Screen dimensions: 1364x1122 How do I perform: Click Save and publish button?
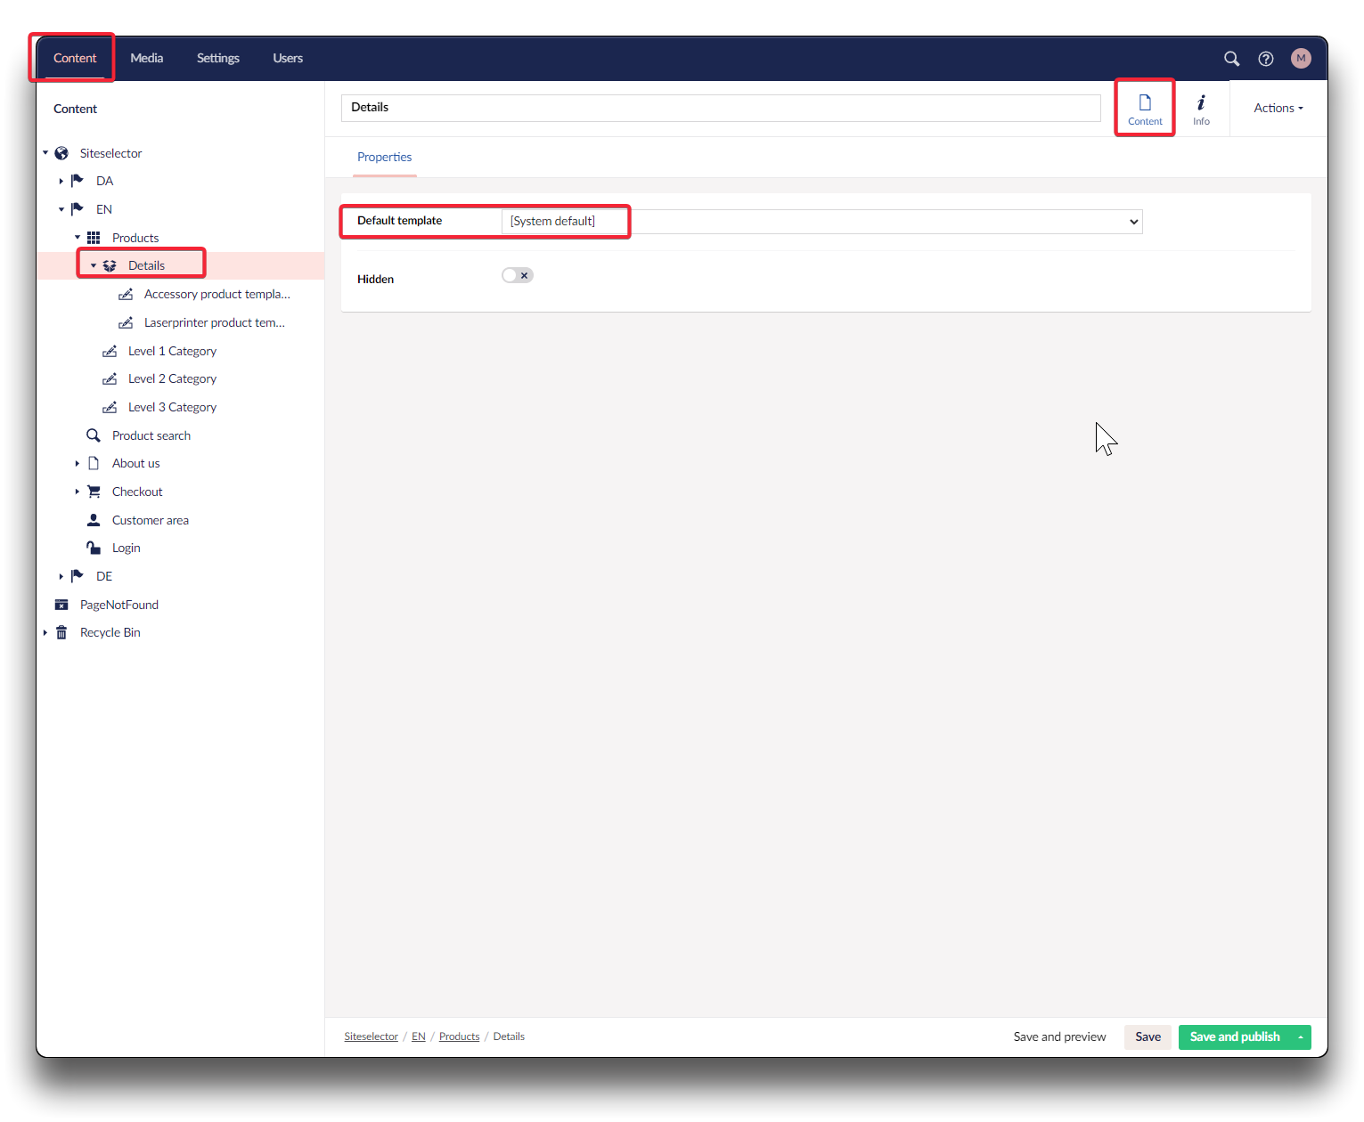point(1235,1037)
